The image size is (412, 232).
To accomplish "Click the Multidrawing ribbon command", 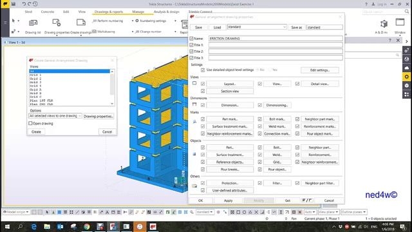I will [x=104, y=32].
